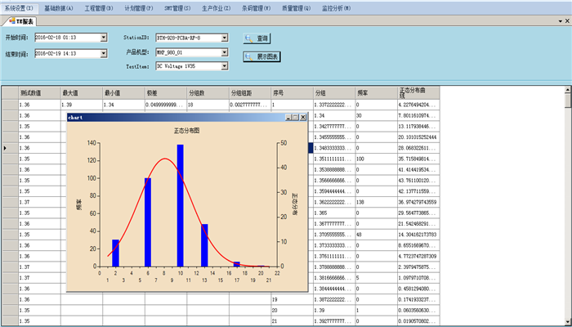Click the 分组数 column header
Image resolution: width=572 pixels, height=327 pixels.
[x=208, y=93]
